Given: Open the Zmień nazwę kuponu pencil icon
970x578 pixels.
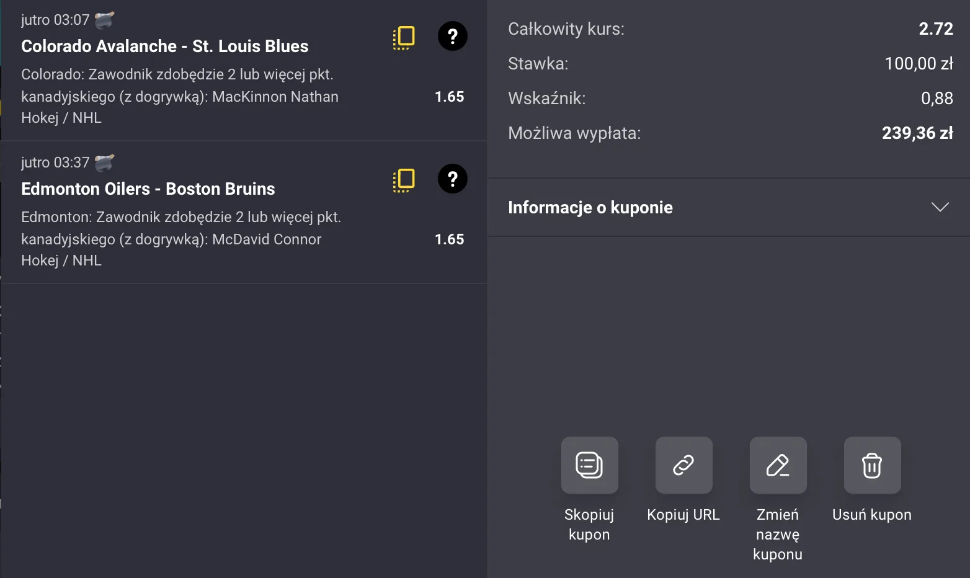Looking at the screenshot, I should pyautogui.click(x=778, y=465).
